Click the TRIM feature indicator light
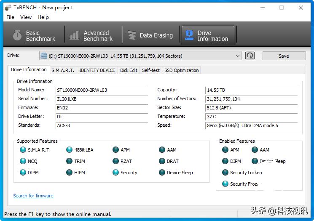Image resolution: width=314 pixels, height=221 pixels. (70, 161)
